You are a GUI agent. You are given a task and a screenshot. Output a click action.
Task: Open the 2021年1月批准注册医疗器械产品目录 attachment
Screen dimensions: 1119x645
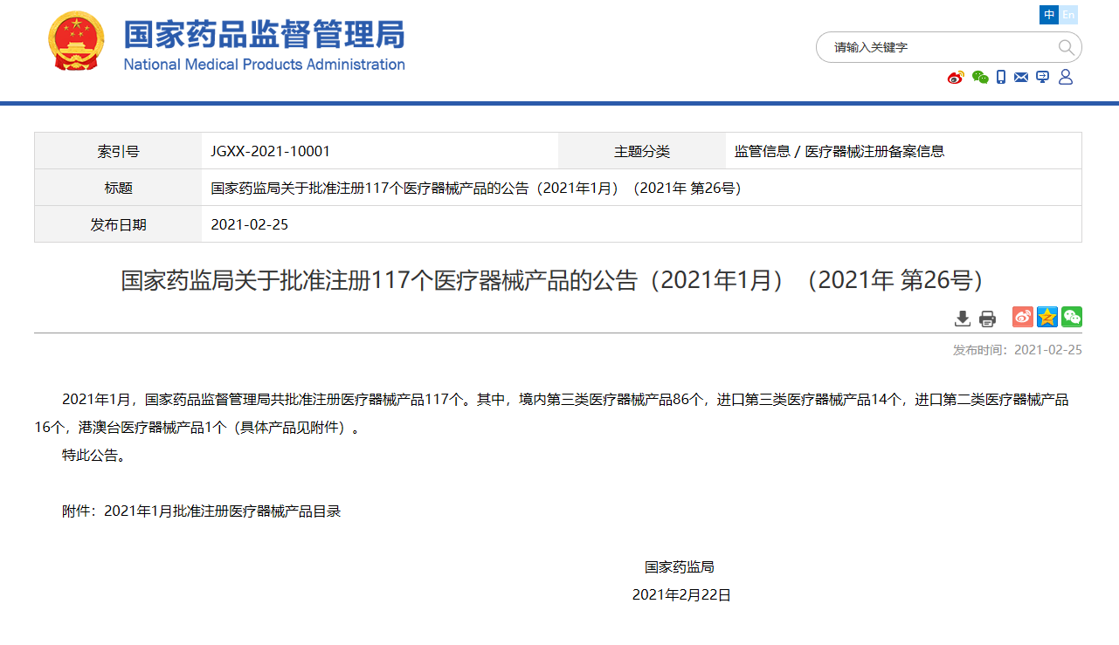tap(223, 511)
